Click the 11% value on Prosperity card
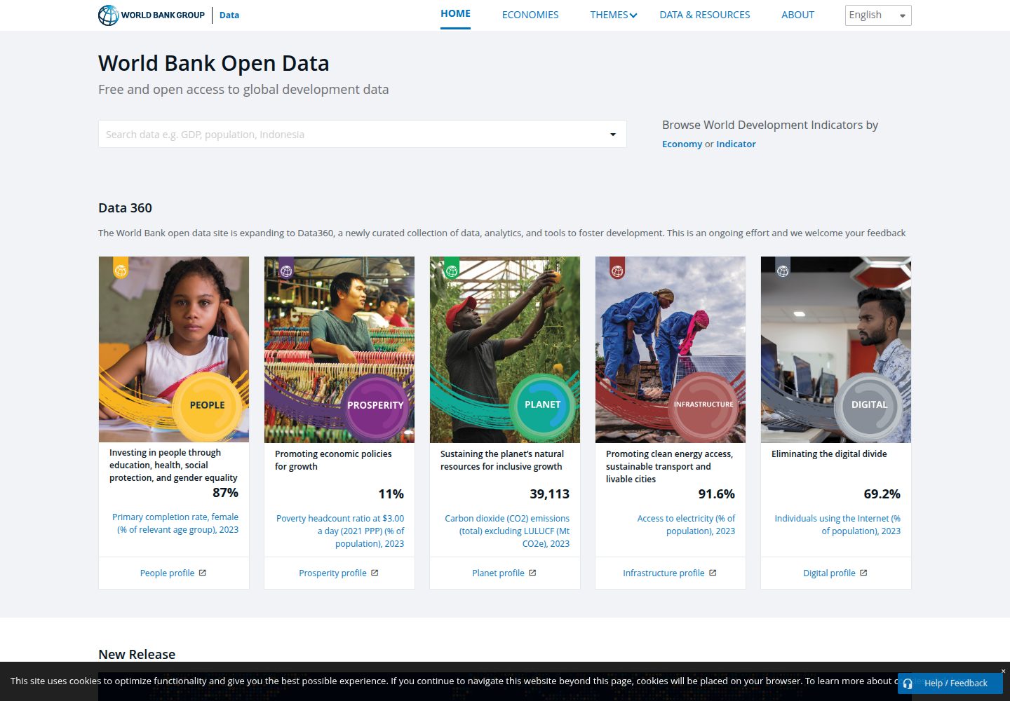The height and width of the screenshot is (701, 1010). pyautogui.click(x=391, y=494)
